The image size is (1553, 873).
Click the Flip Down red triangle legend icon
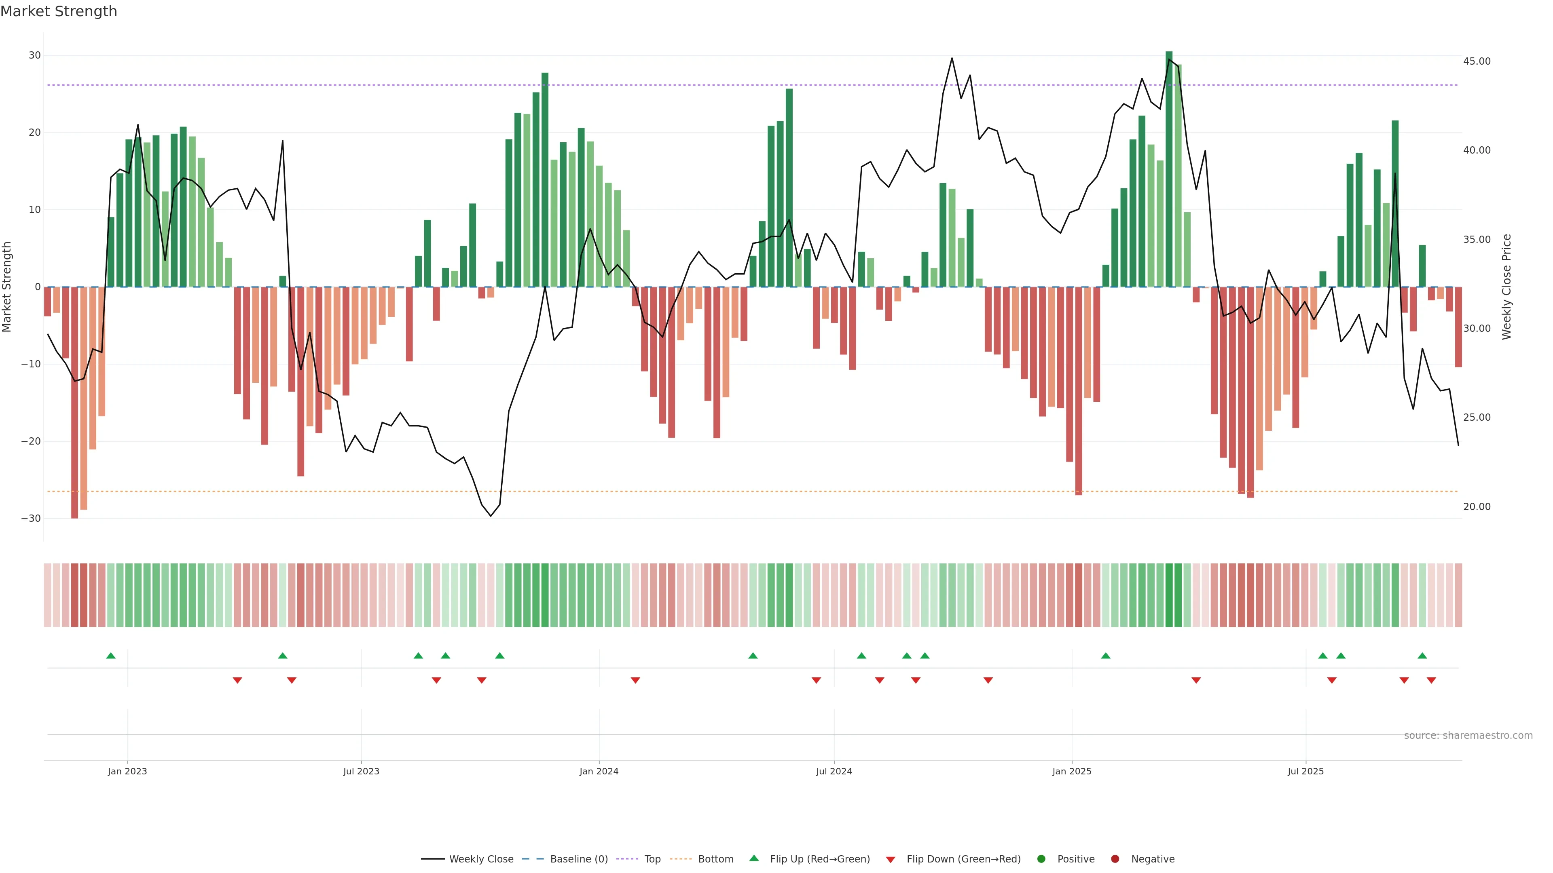pos(890,859)
